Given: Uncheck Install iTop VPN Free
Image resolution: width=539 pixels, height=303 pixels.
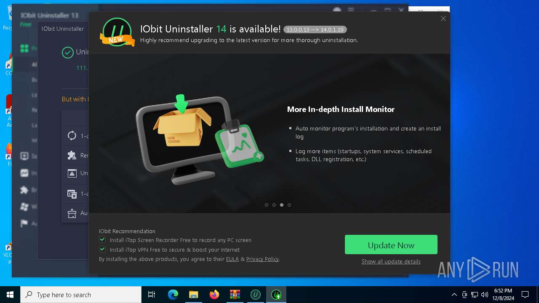Looking at the screenshot, I should coord(102,249).
